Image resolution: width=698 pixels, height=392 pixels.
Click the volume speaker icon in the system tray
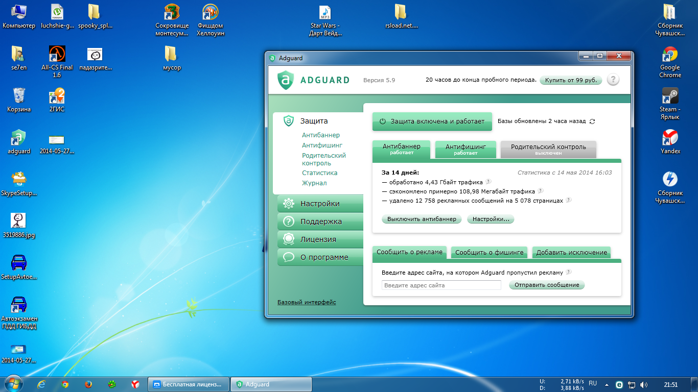click(644, 385)
